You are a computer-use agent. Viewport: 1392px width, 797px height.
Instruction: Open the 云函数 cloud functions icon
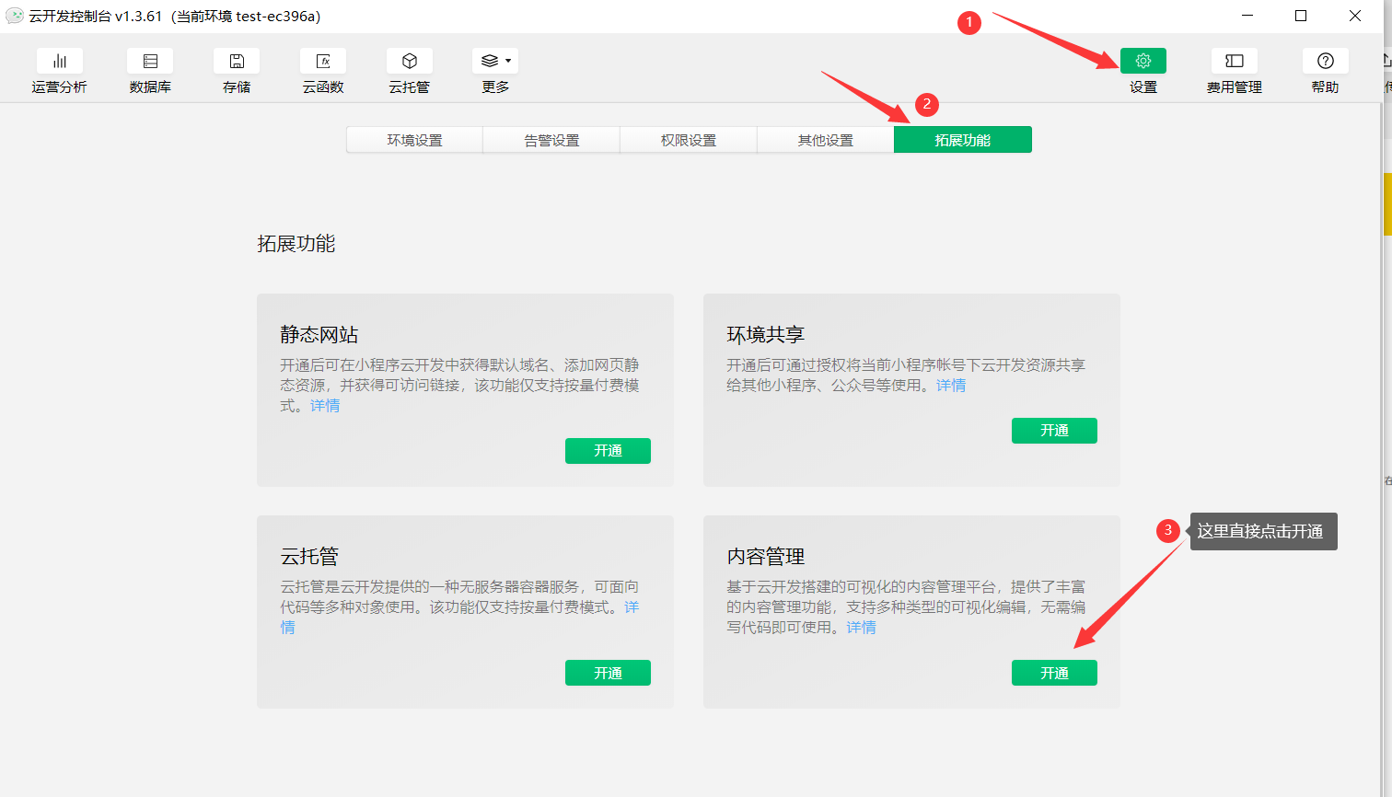pos(323,61)
